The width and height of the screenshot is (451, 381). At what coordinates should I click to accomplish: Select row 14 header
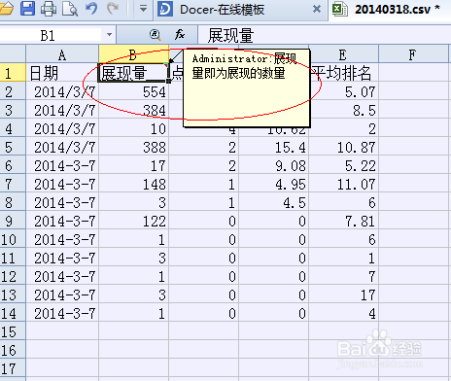click(x=13, y=312)
